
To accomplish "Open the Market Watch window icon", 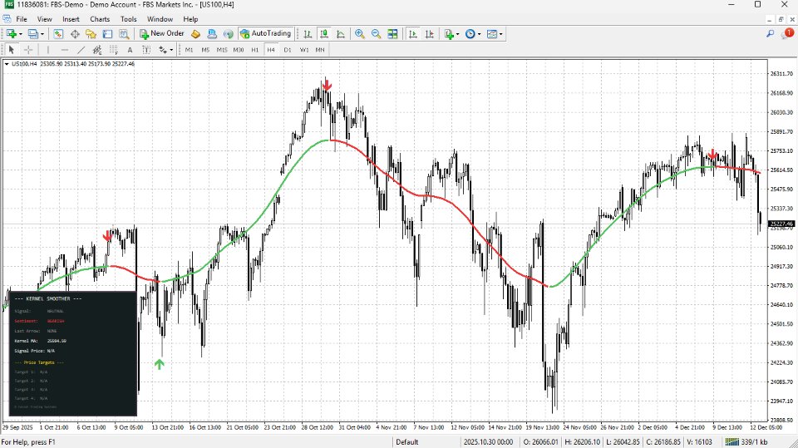I will click(x=58, y=33).
